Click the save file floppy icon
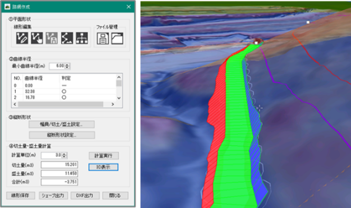The height and width of the screenshot is (208, 351). (x=103, y=38)
